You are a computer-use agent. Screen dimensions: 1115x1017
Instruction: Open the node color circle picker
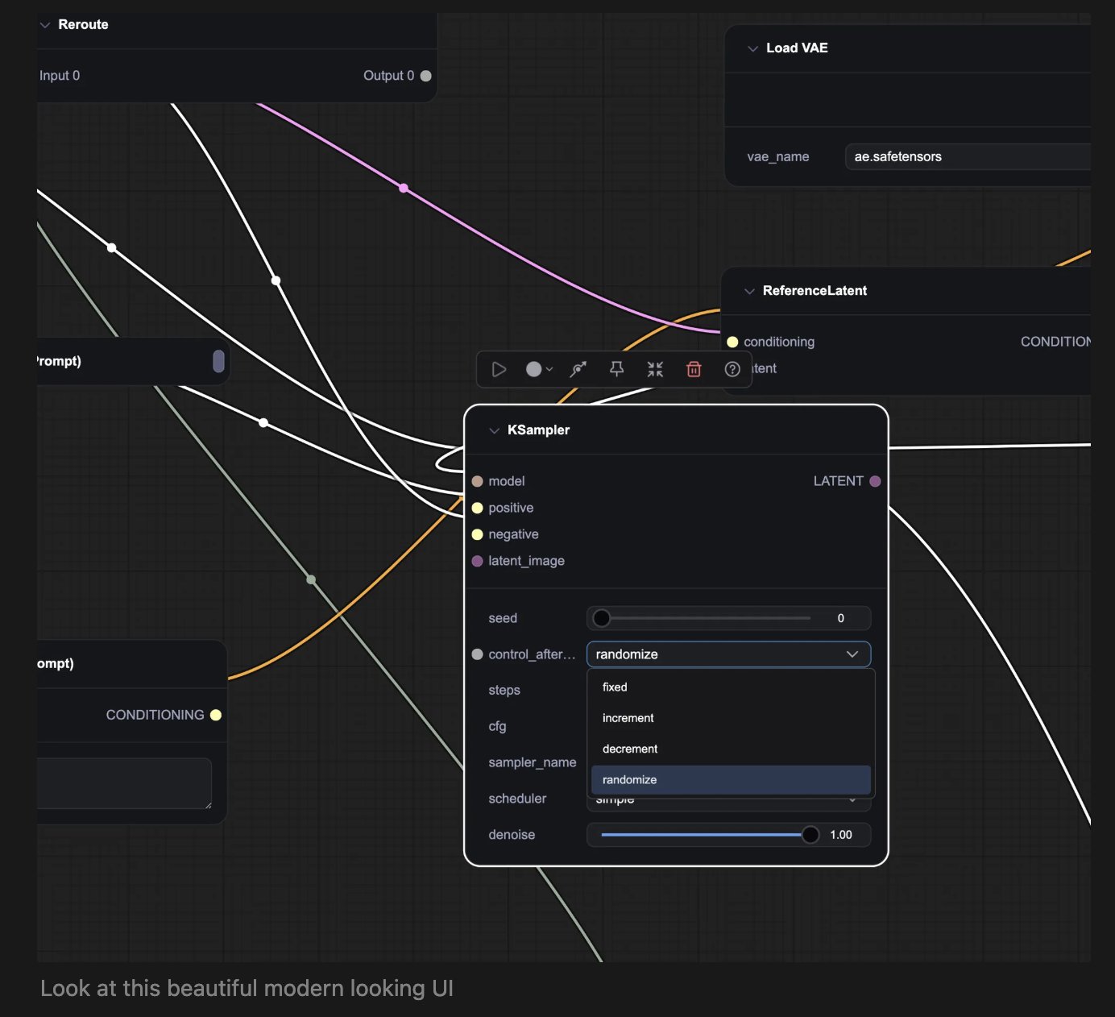click(x=538, y=369)
